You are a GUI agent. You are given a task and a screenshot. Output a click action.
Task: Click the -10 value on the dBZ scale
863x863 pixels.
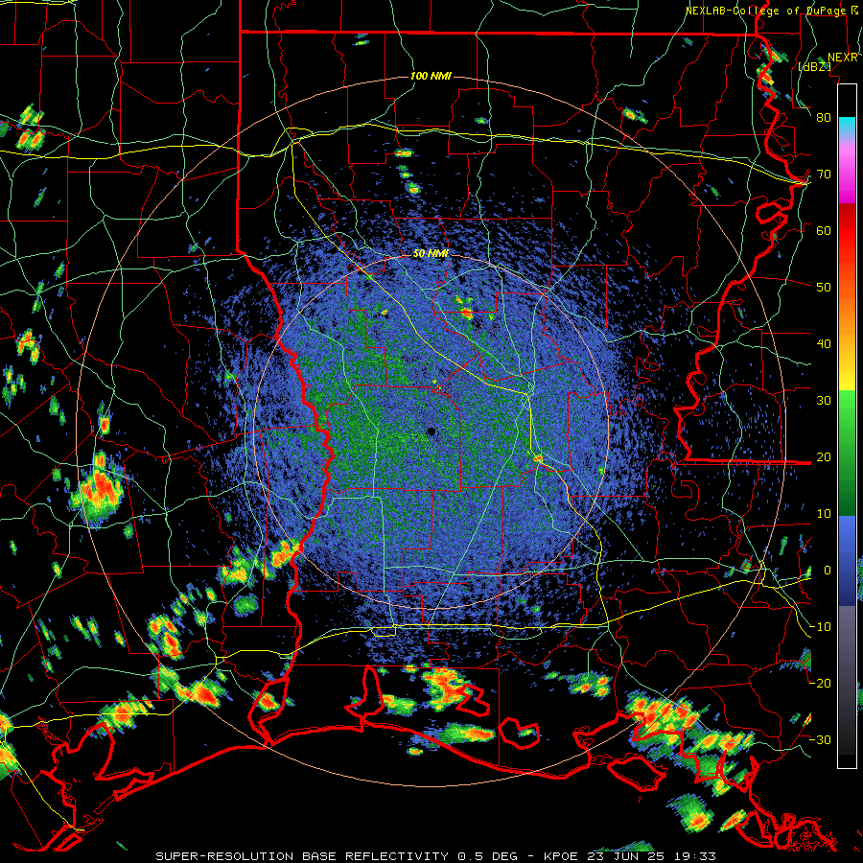tap(821, 626)
